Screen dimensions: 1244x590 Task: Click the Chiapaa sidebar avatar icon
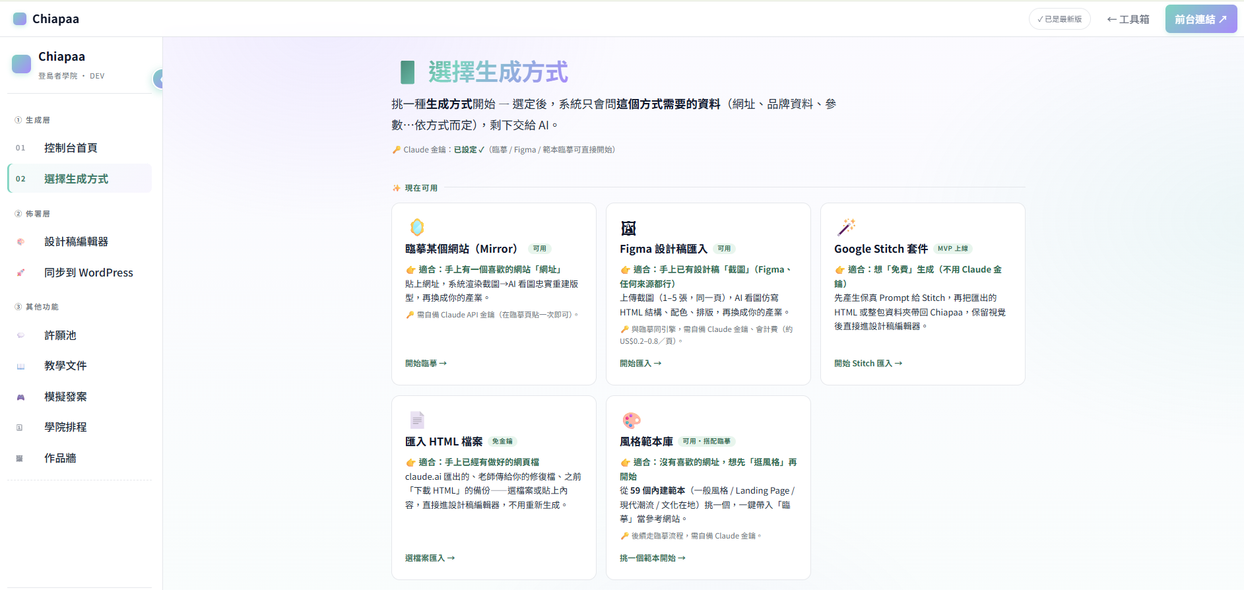tap(22, 64)
